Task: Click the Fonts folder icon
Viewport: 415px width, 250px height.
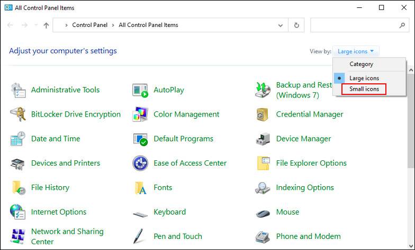Action: [140, 188]
